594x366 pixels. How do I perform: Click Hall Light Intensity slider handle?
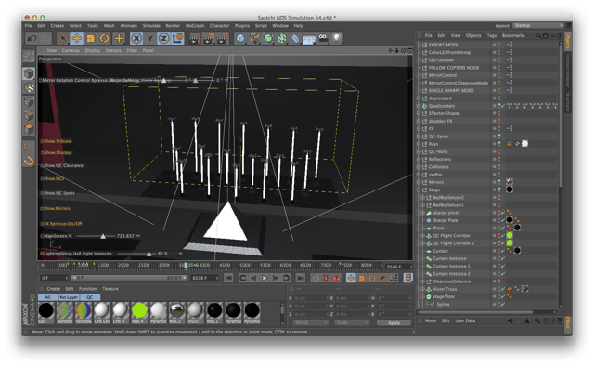(x=148, y=254)
